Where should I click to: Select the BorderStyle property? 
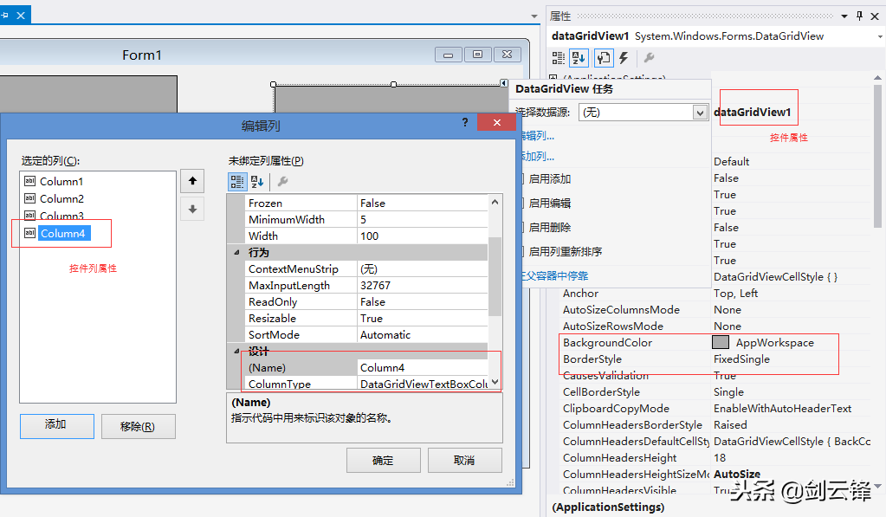pos(592,359)
